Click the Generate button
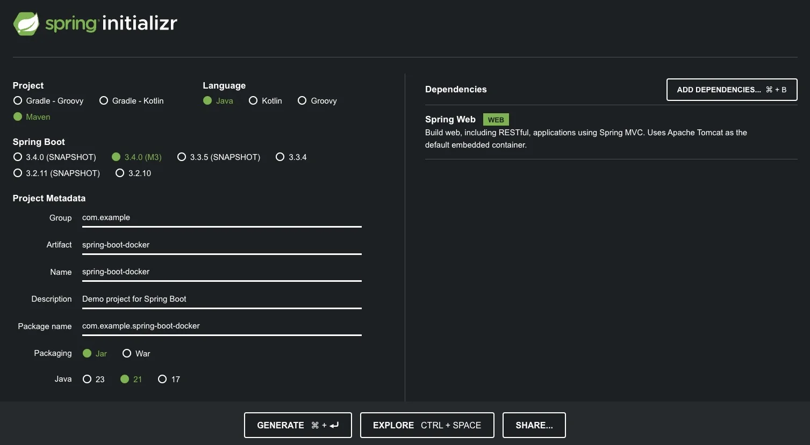The image size is (810, 445). tap(297, 425)
